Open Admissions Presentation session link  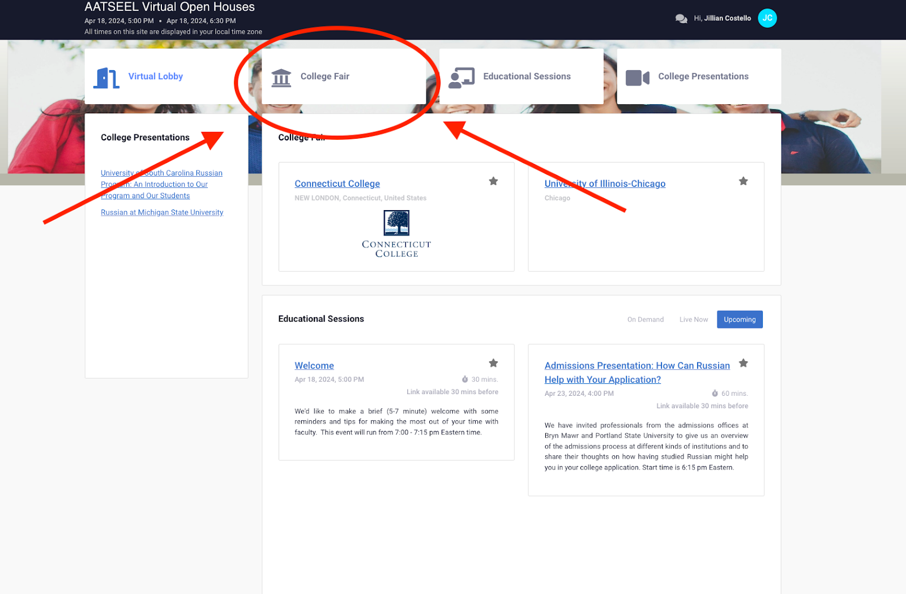[637, 373]
